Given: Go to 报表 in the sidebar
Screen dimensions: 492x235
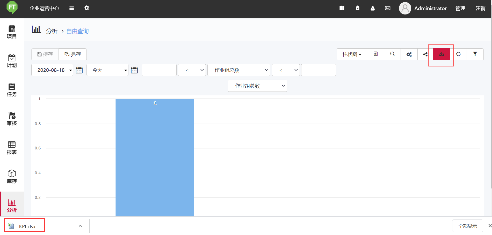Looking at the screenshot, I should (x=12, y=148).
